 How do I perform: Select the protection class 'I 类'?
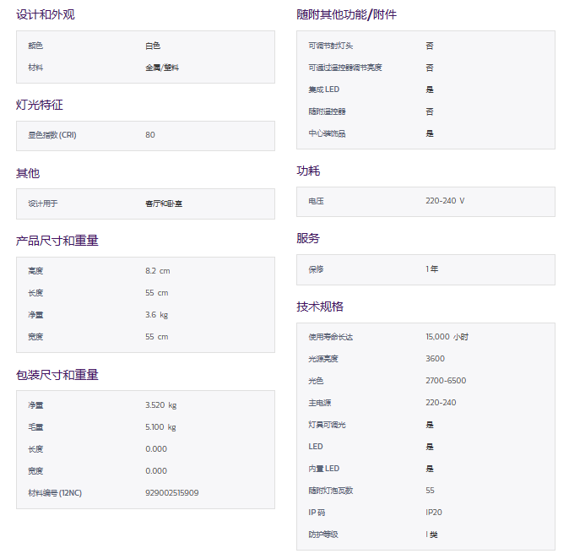click(432, 535)
